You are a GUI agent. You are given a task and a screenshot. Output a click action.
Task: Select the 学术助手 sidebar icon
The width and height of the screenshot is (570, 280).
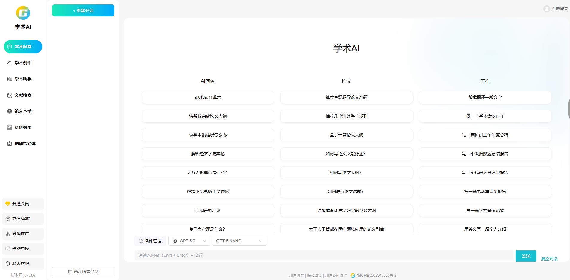23,79
